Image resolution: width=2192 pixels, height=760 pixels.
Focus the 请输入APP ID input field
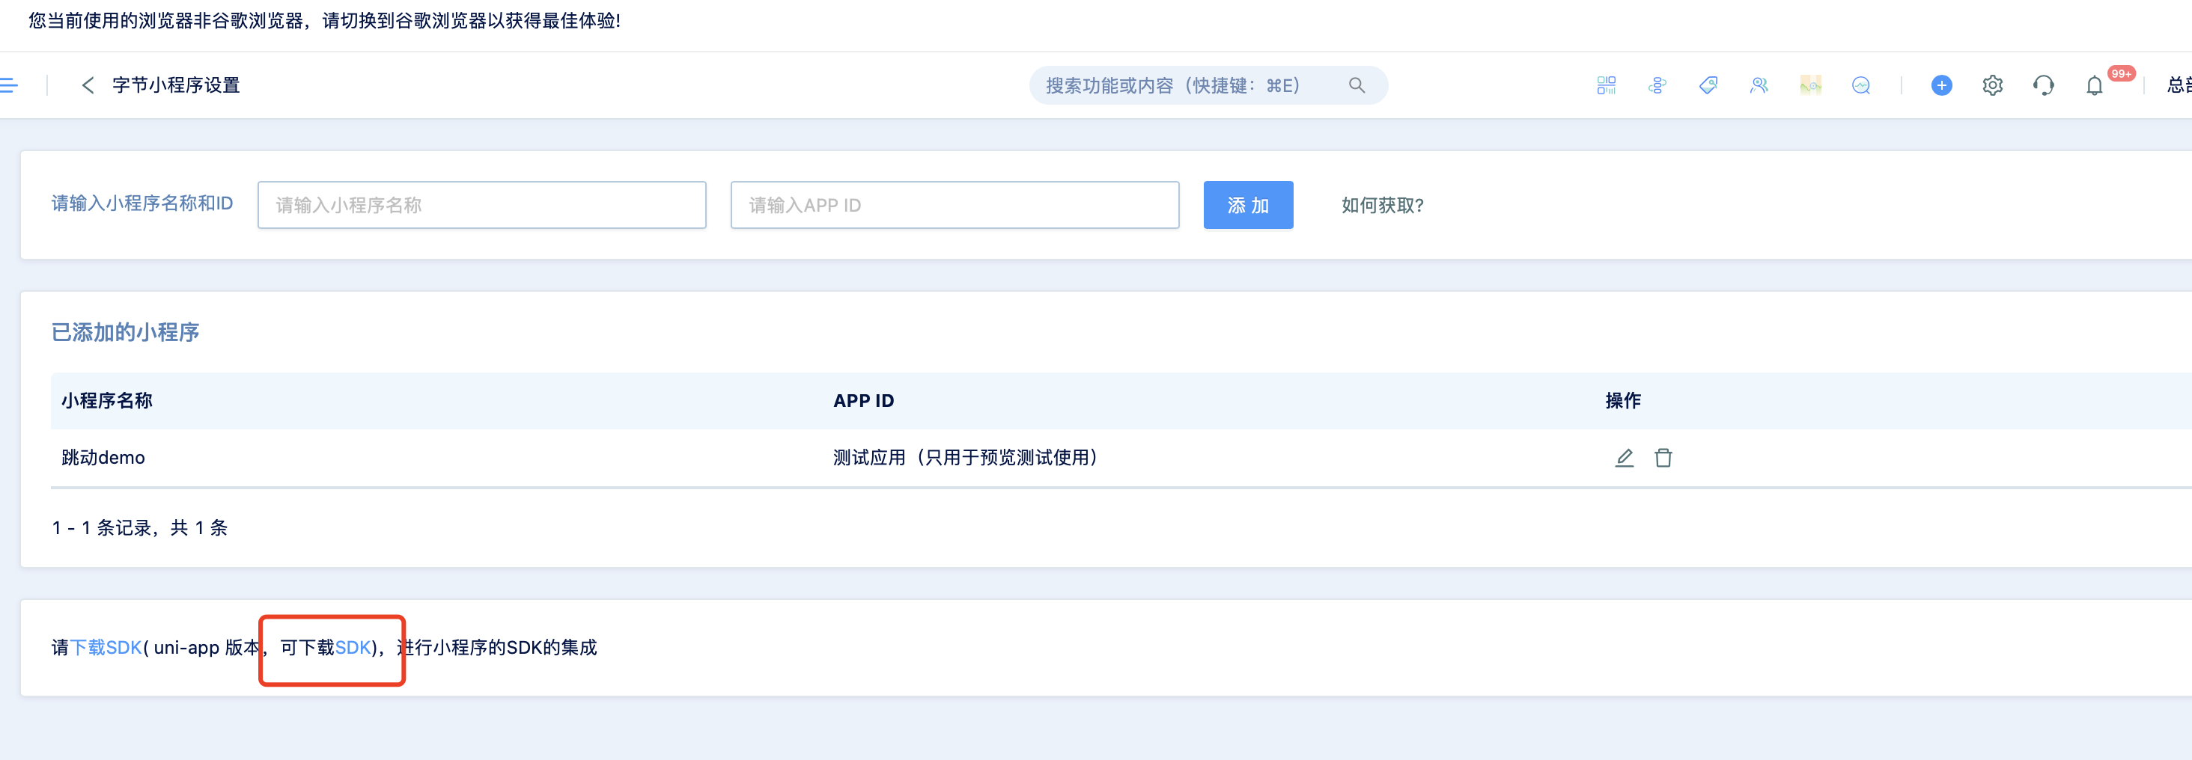[x=954, y=205]
